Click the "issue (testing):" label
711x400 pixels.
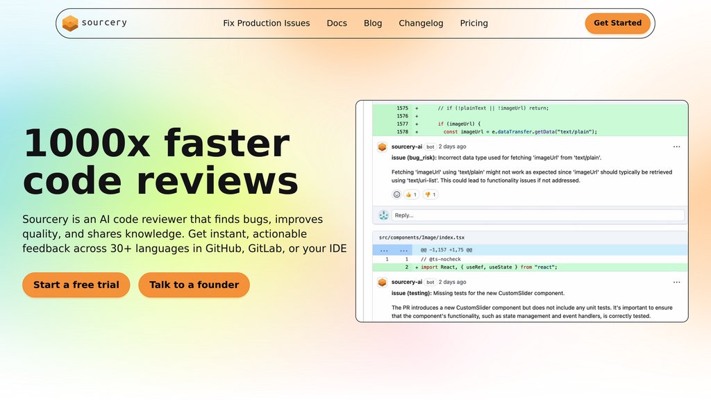pos(412,294)
